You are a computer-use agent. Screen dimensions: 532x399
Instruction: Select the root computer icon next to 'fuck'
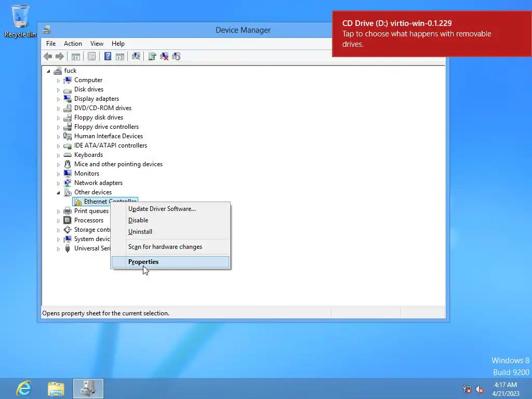pos(58,71)
